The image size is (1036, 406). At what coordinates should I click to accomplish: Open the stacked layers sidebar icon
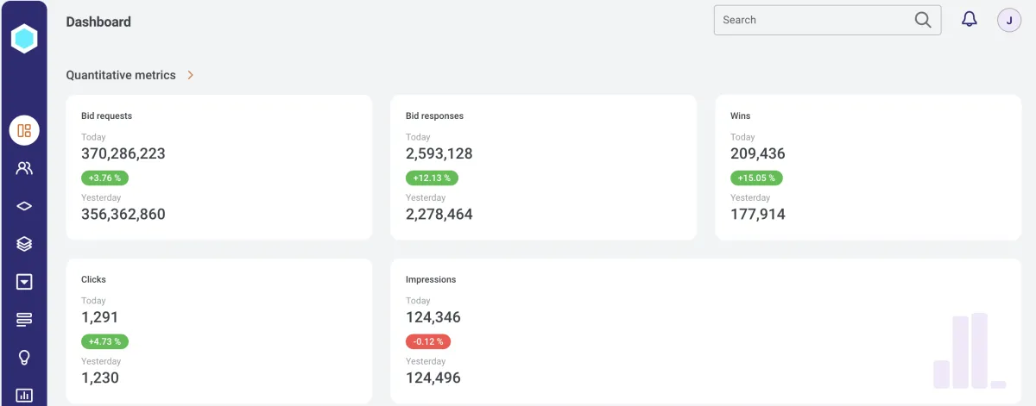pyautogui.click(x=24, y=244)
